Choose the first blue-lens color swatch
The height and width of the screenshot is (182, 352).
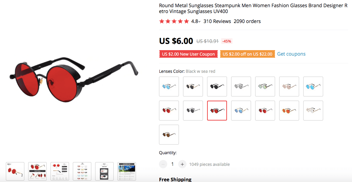[169, 87]
